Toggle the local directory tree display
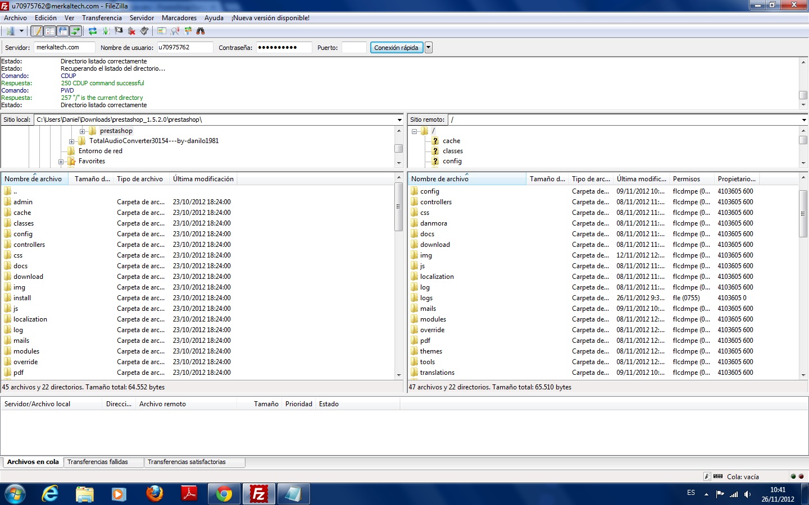Screen dimensions: 809x505 click(50, 31)
